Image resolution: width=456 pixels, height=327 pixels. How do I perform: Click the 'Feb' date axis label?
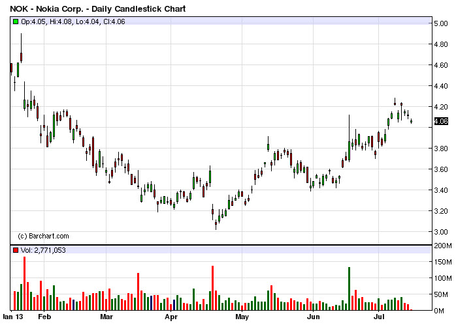coord(44,317)
